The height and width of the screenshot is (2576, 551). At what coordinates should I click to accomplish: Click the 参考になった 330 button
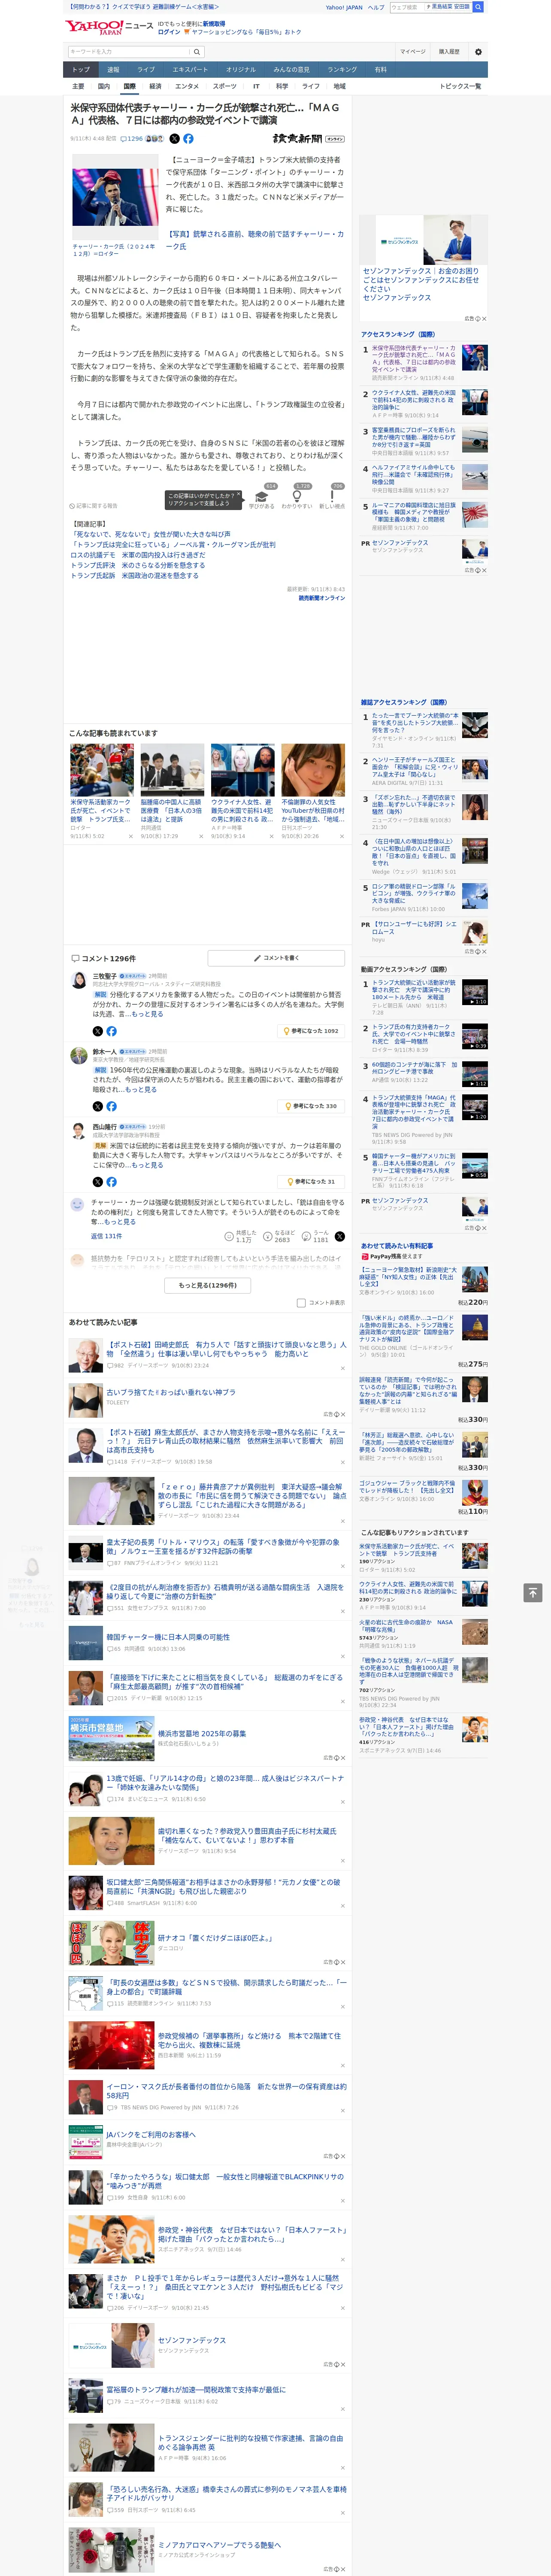[311, 1106]
